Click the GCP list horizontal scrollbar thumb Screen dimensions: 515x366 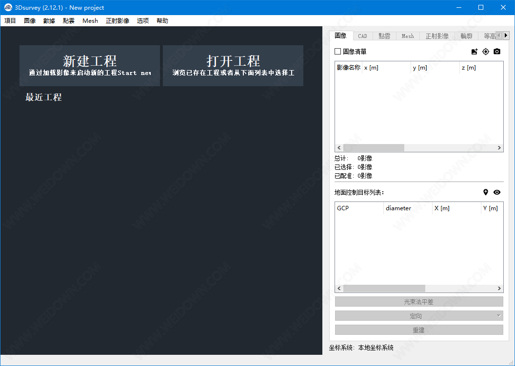pyautogui.click(x=384, y=288)
